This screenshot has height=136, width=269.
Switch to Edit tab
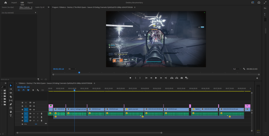[22, 3]
